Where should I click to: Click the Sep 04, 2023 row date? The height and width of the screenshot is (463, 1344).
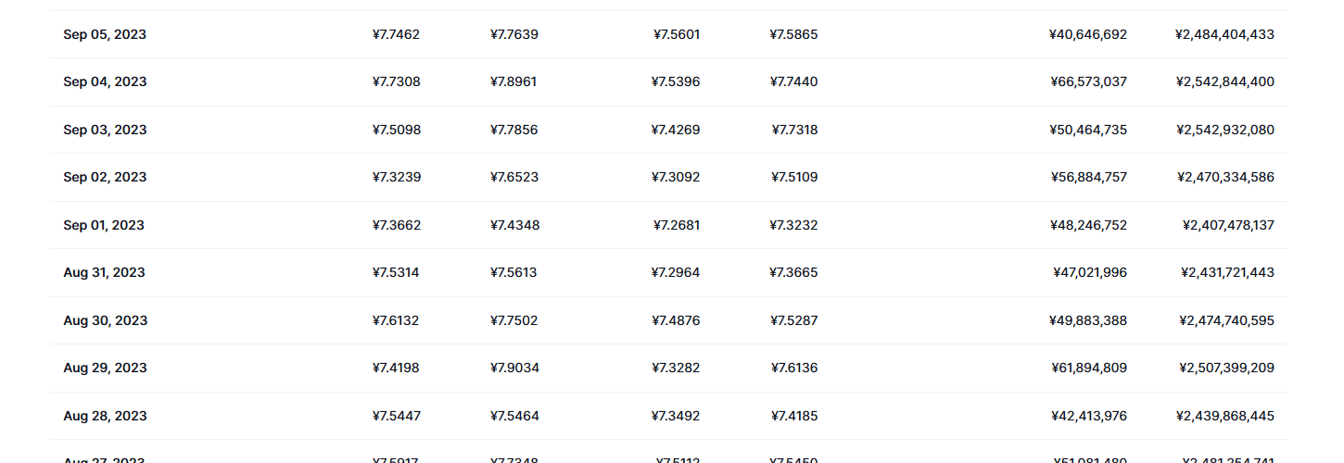click(105, 81)
